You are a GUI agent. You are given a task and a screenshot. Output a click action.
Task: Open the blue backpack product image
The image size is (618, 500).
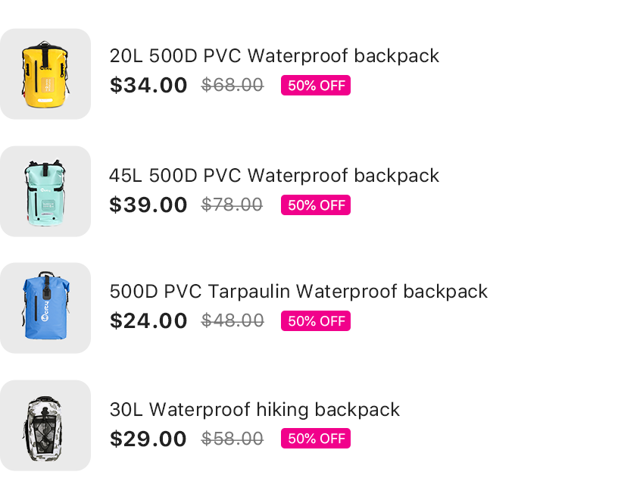pos(45,308)
